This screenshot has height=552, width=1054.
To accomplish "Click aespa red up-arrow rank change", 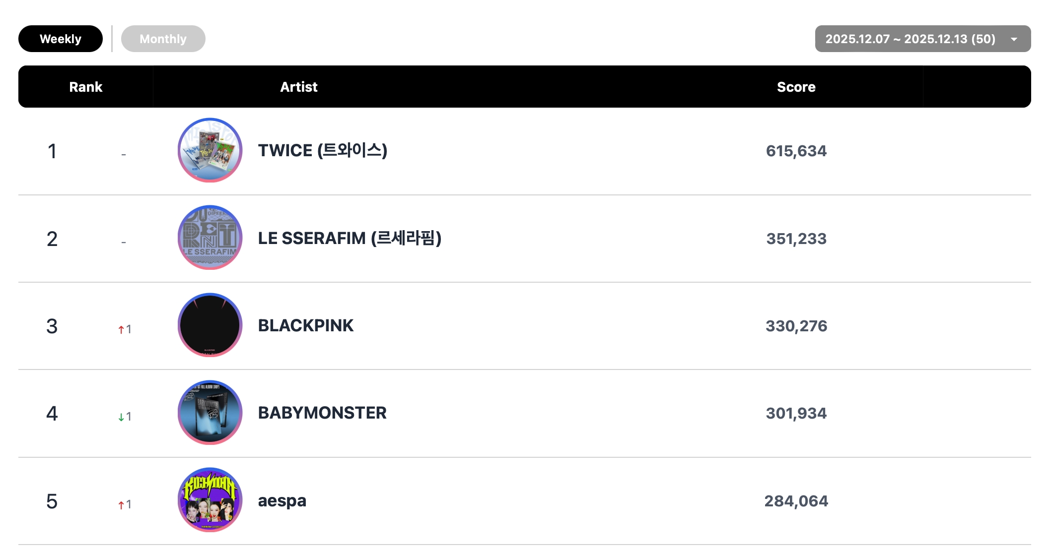I will coord(121,505).
